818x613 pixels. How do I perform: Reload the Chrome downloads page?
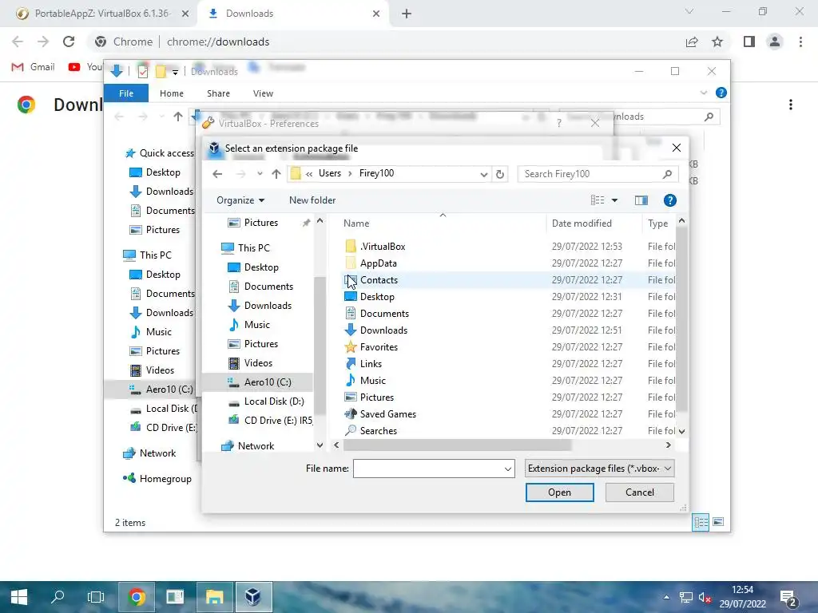69,42
